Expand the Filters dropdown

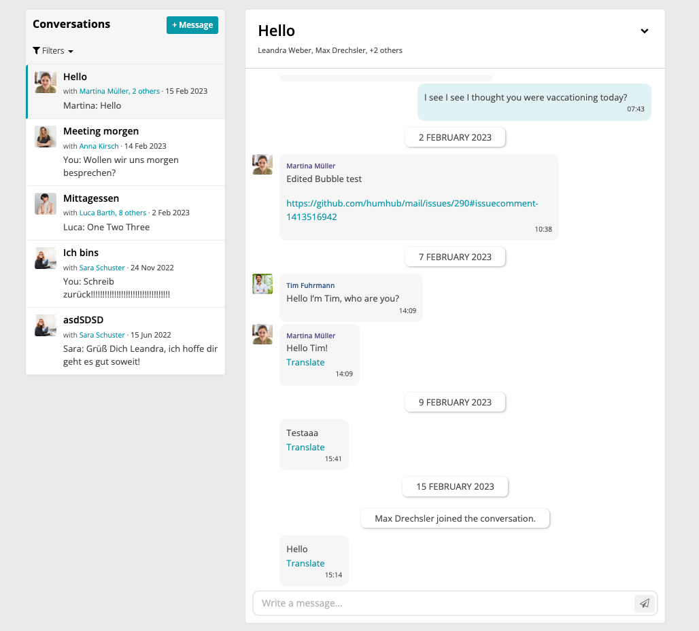[x=53, y=51]
